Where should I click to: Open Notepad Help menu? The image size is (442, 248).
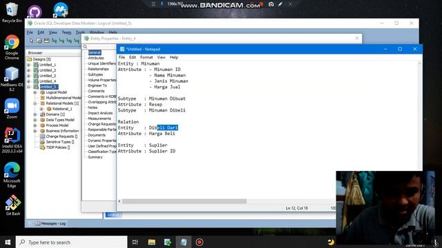click(174, 57)
